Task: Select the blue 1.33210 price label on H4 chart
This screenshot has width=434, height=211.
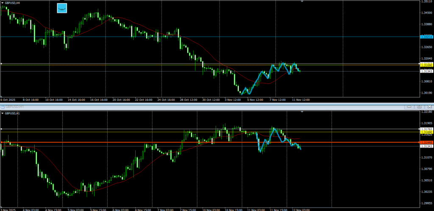Action: 426,37
